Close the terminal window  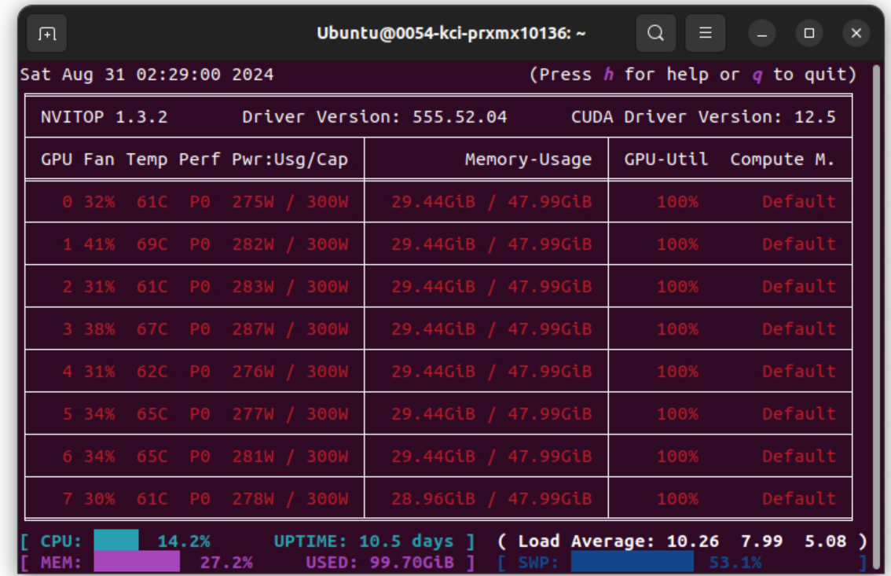tap(856, 34)
